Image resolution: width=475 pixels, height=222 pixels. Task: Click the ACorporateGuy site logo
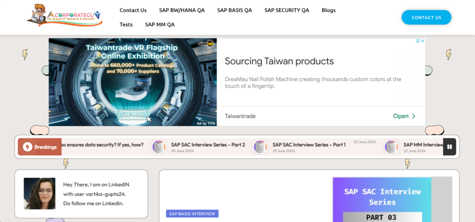(x=64, y=15)
